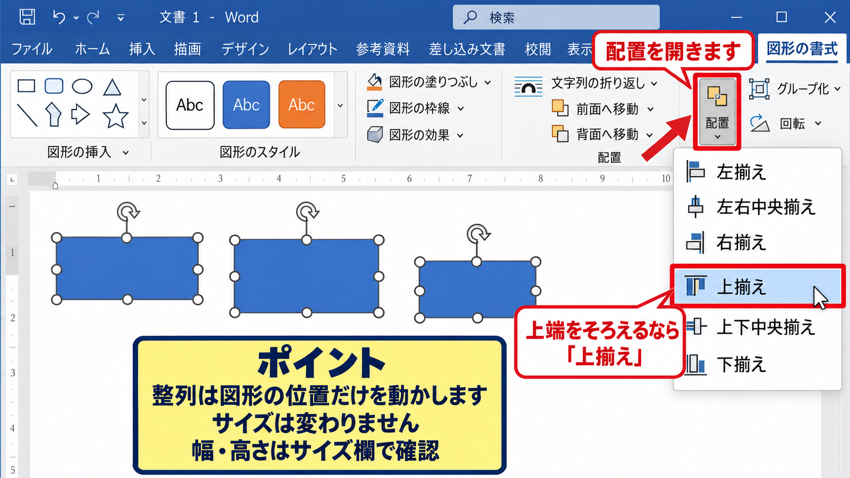The height and width of the screenshot is (478, 850).
Task: Select the rectangle shape in shapes gallery
Action: [x=26, y=86]
